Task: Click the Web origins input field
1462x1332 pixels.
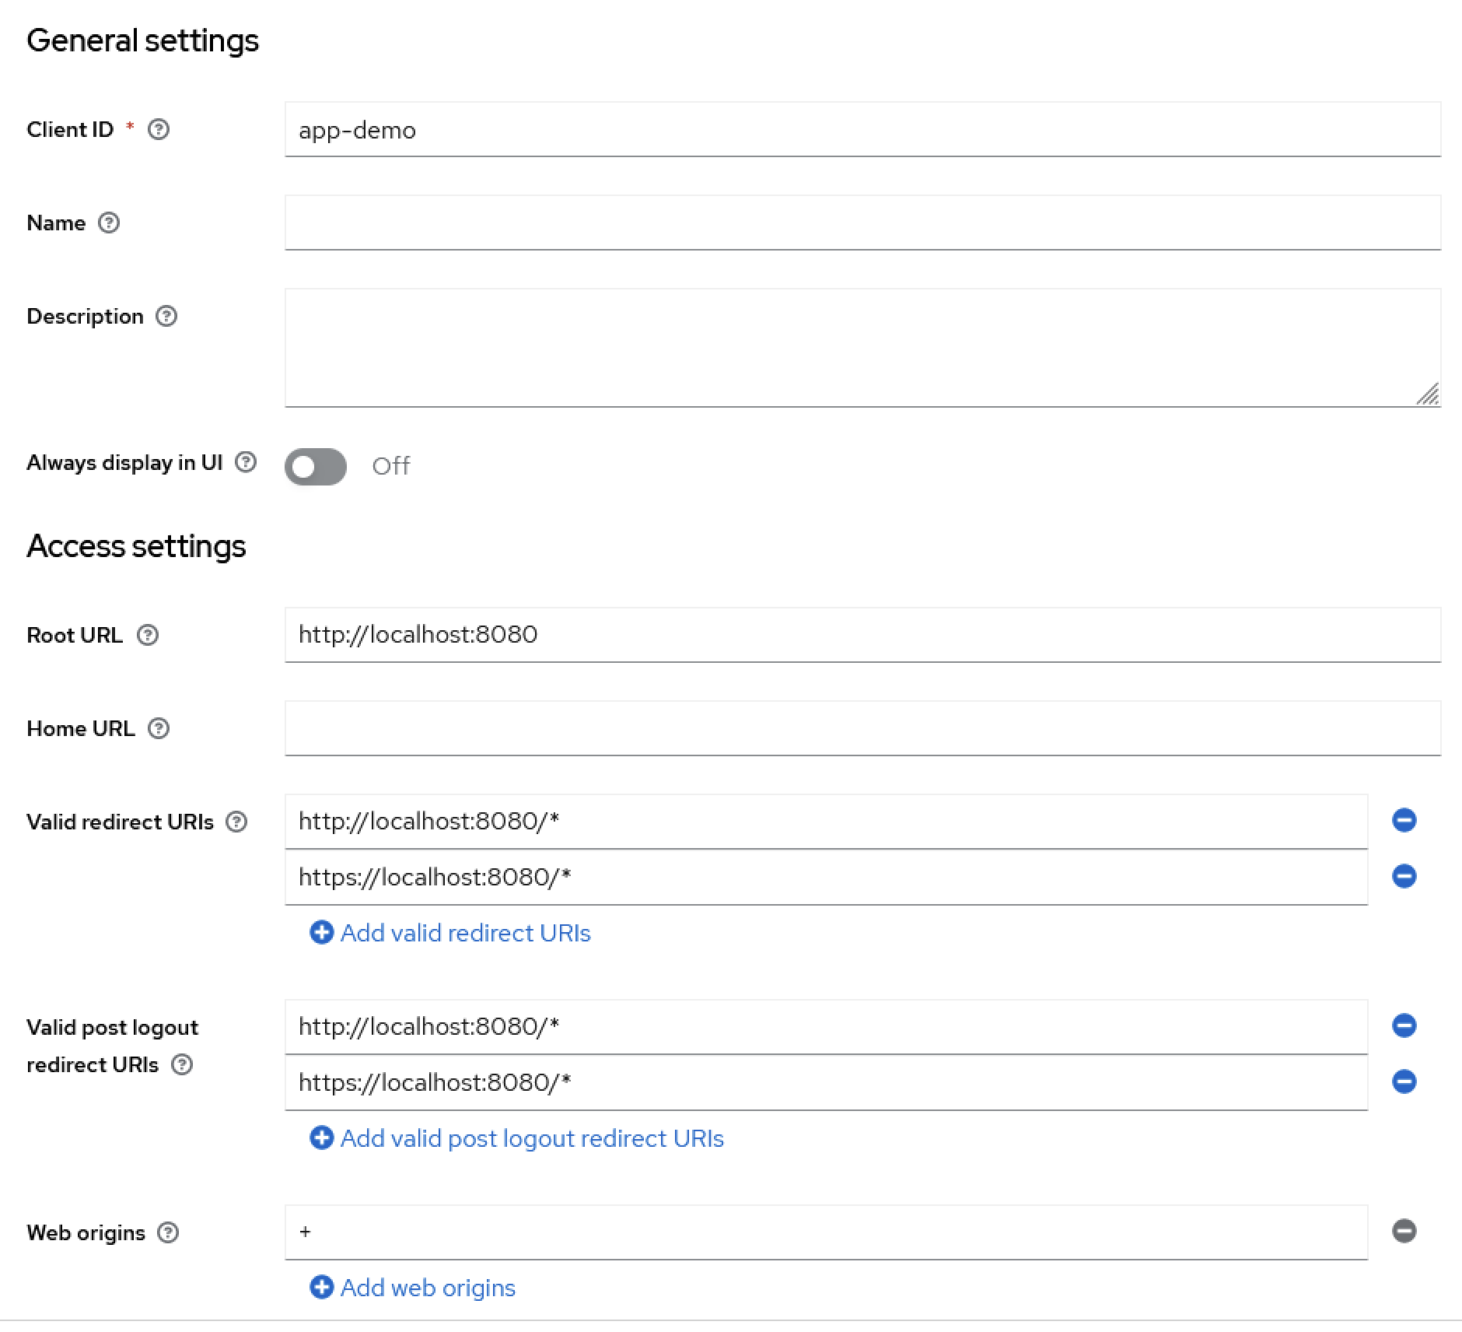Action: pyautogui.click(x=826, y=1232)
